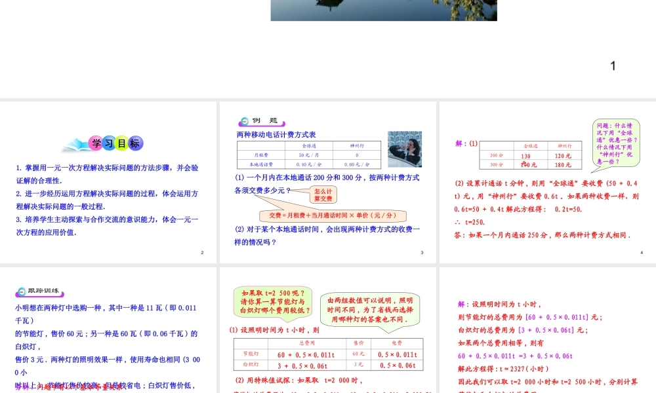The image size is (656, 393).
Task: Click the blue book decoration beside 学习目标
Action: click(75, 143)
